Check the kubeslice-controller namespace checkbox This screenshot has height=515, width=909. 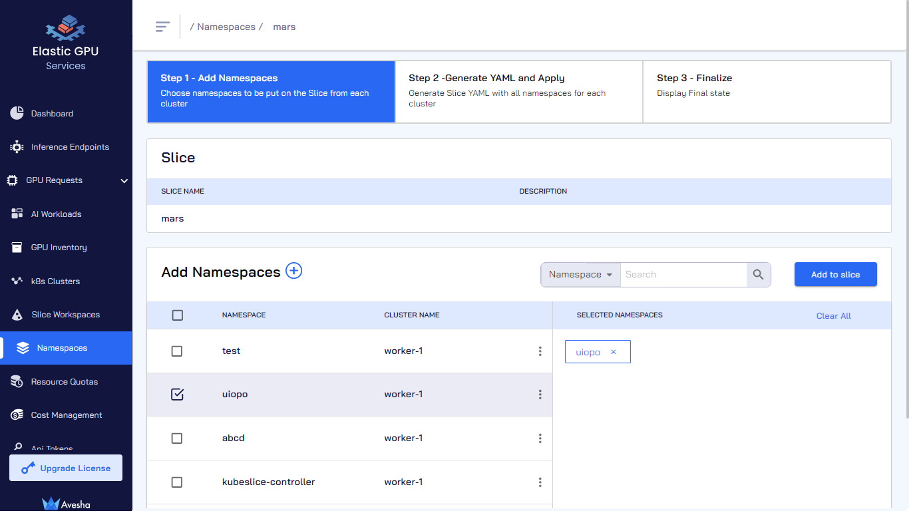pos(177,482)
